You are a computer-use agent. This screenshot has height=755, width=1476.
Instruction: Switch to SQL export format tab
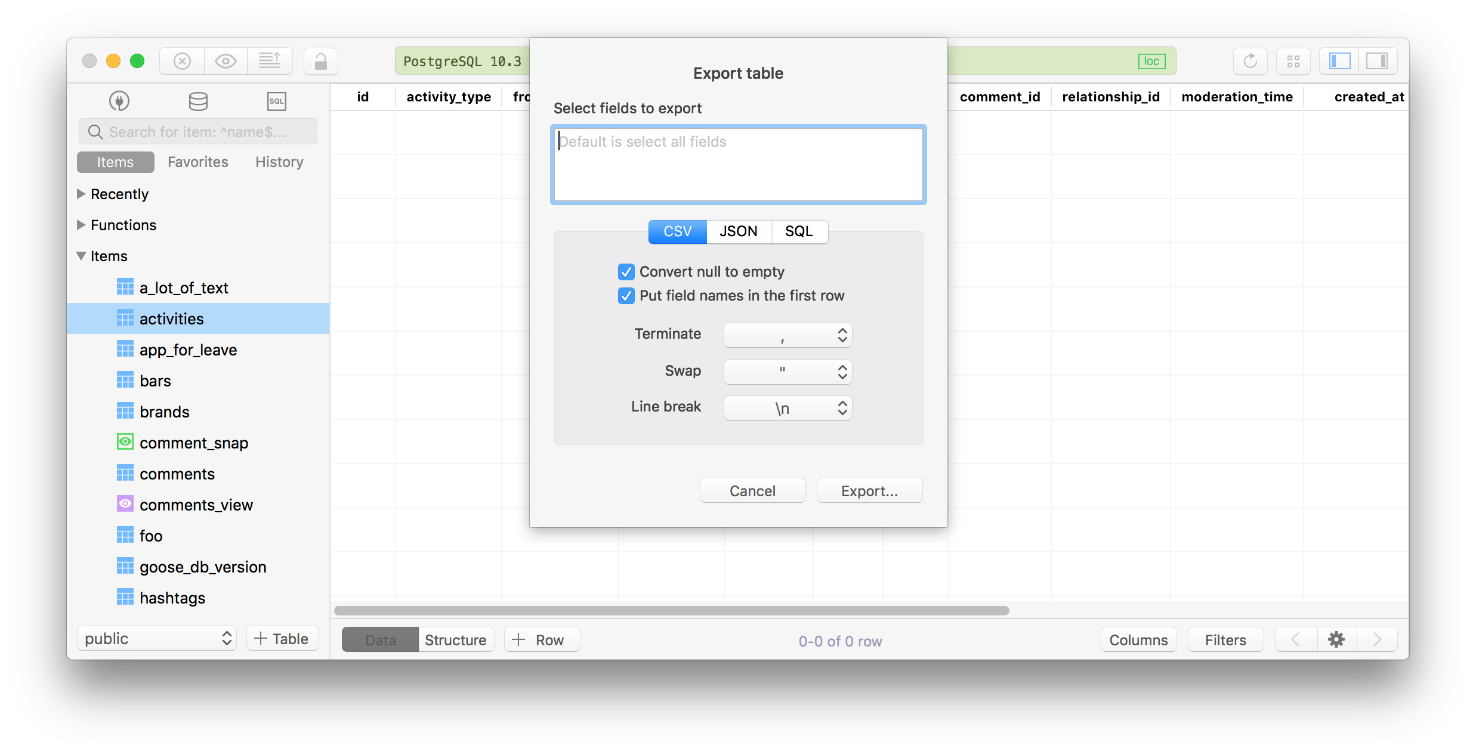pyautogui.click(x=798, y=231)
